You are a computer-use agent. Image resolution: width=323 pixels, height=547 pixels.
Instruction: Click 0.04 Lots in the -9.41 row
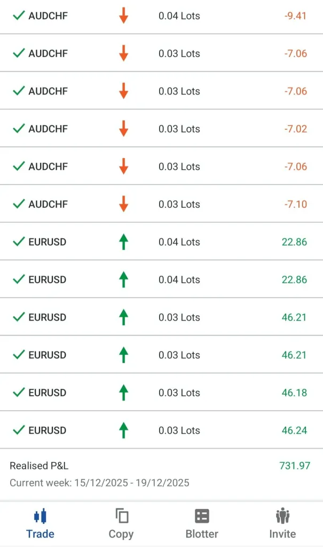pyautogui.click(x=179, y=16)
